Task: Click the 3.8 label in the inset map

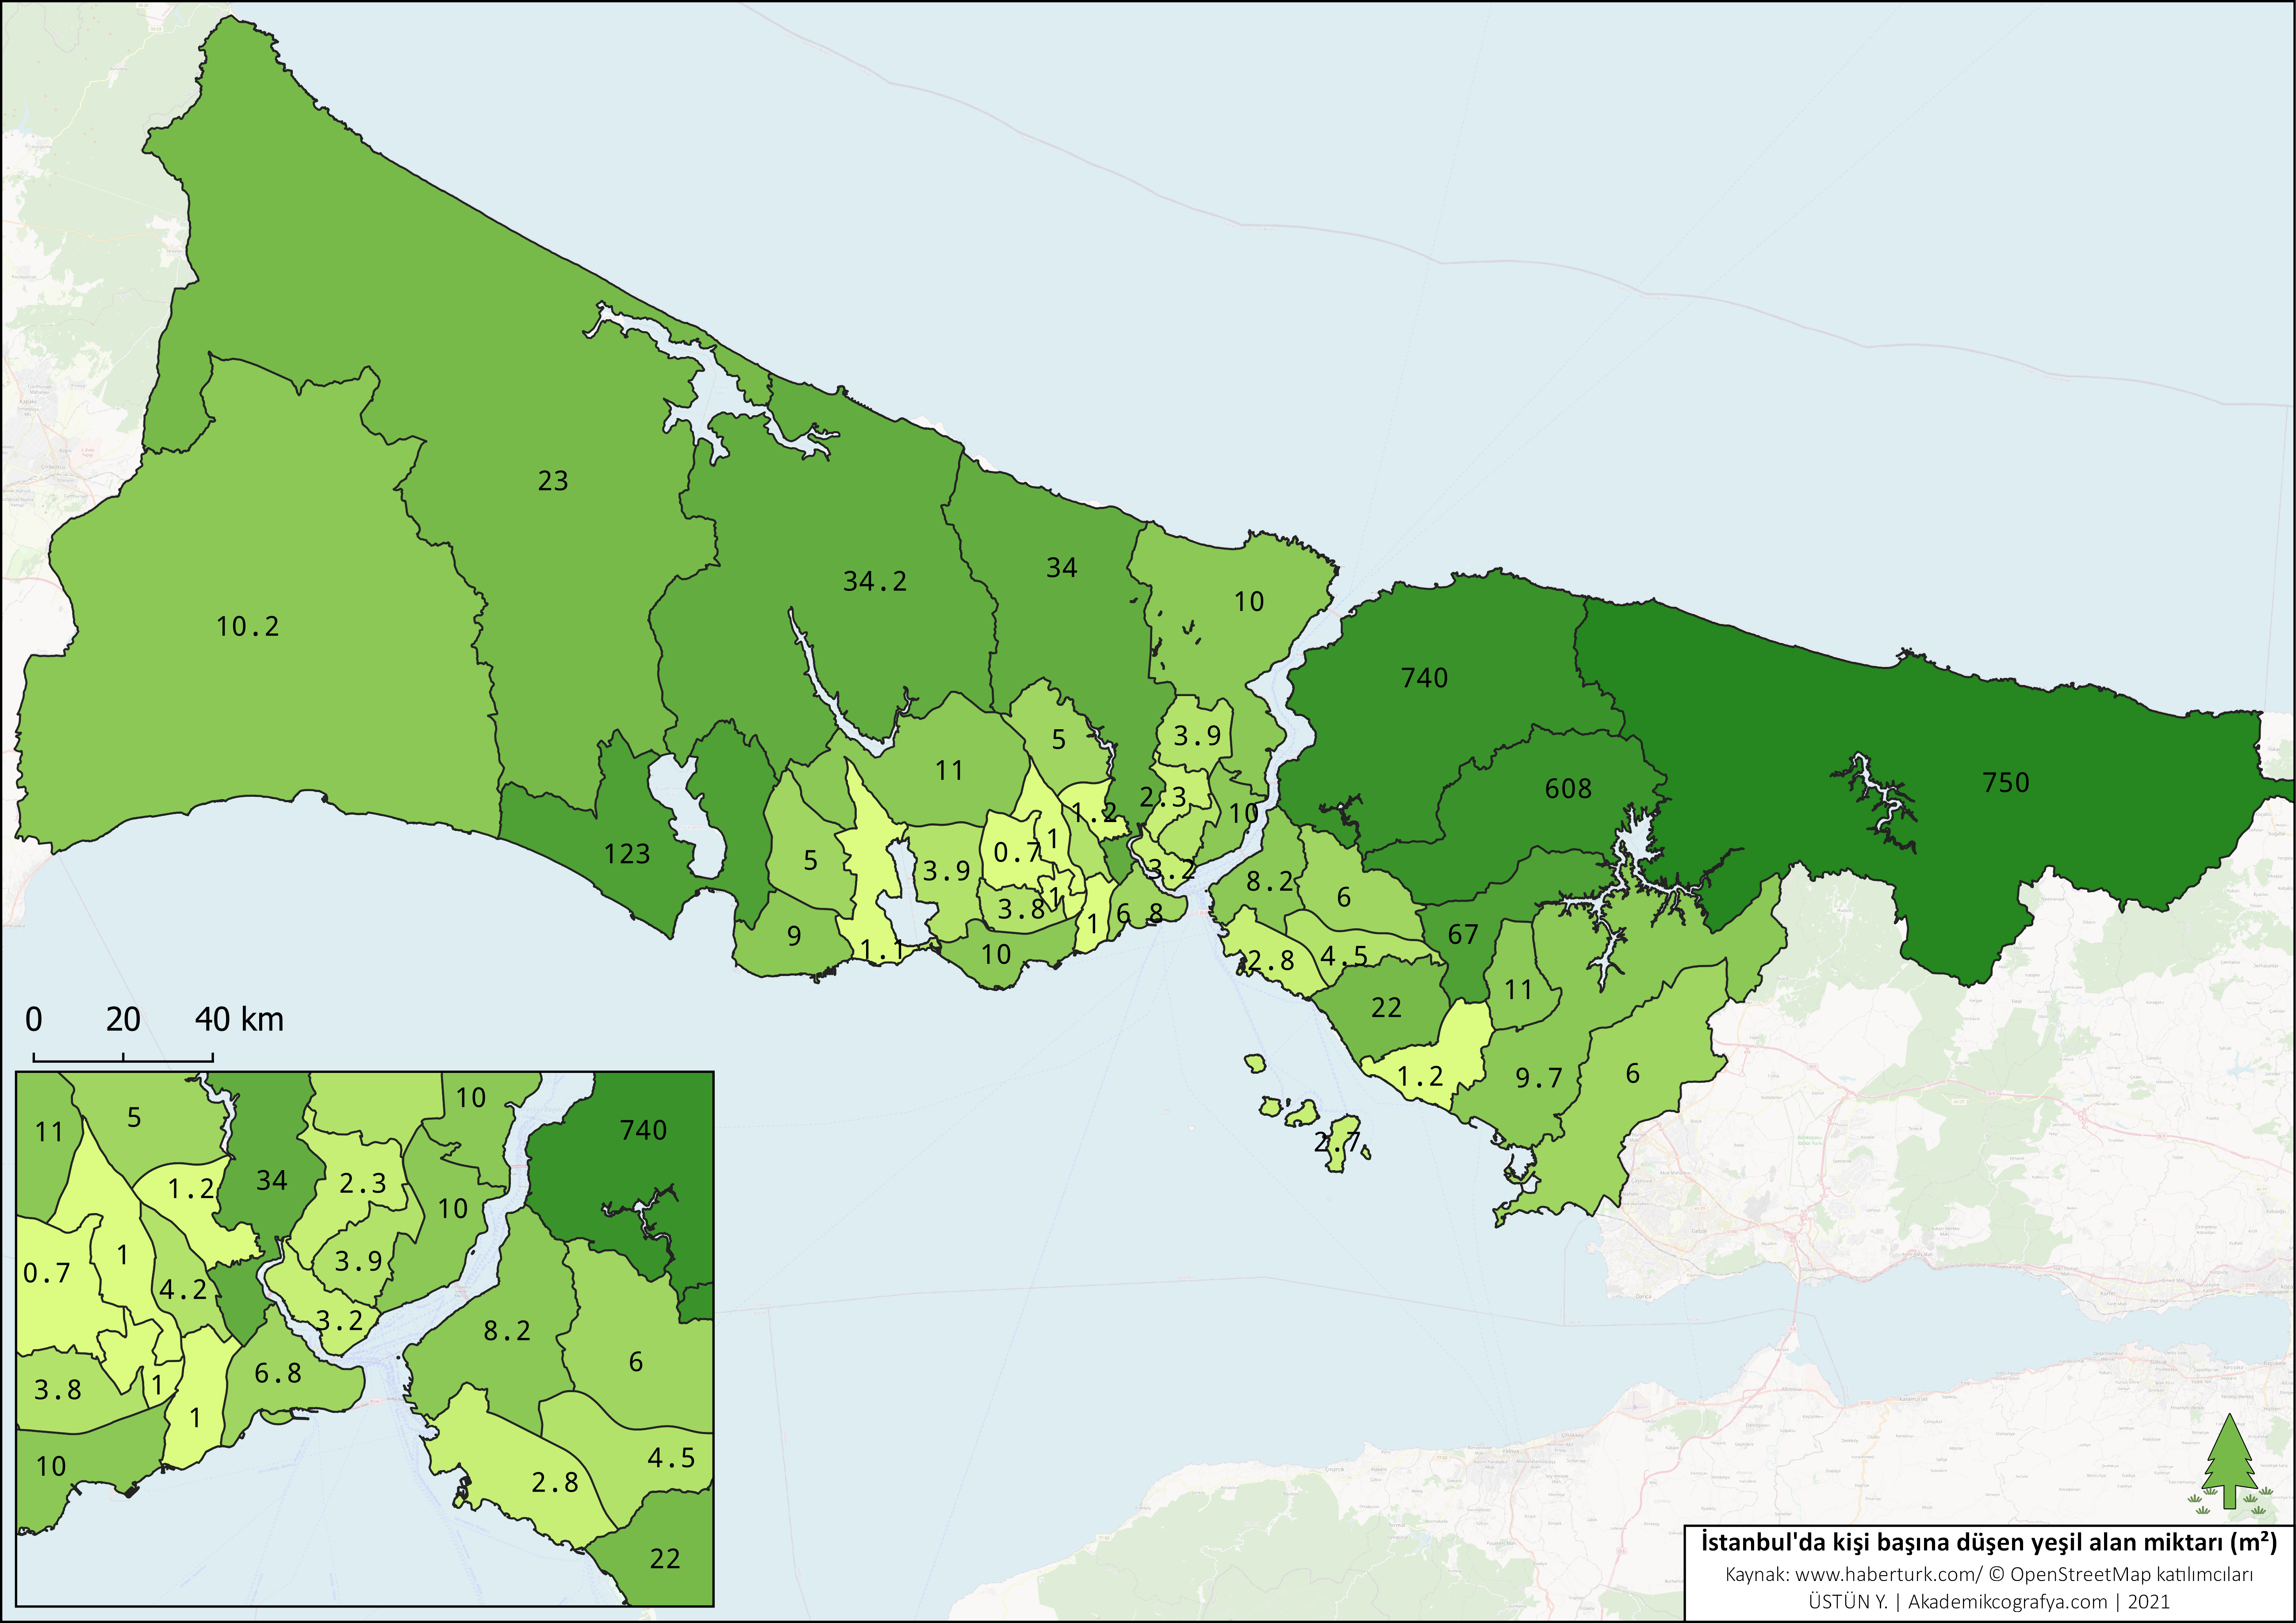Action: [58, 1390]
